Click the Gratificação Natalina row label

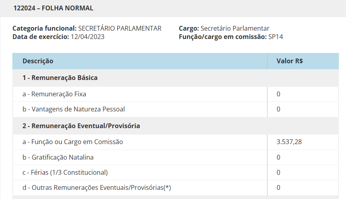click(58, 157)
